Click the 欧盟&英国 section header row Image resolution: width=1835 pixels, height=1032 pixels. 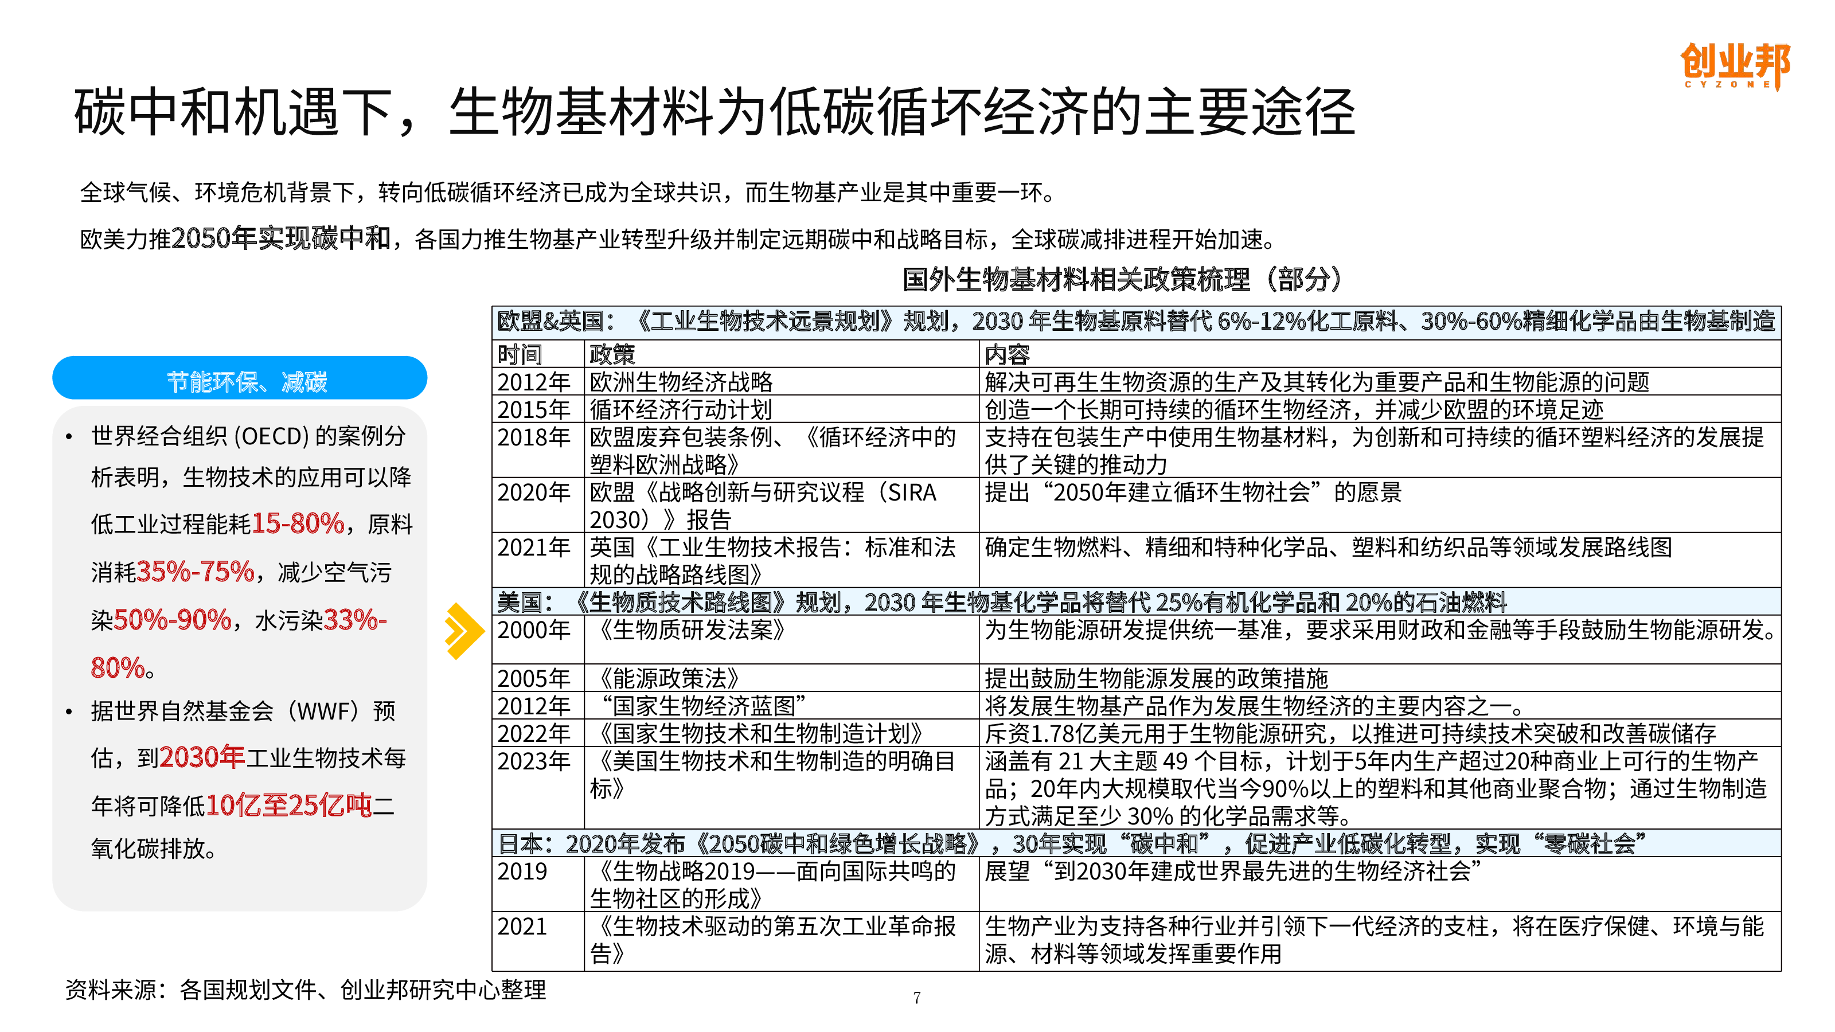[1136, 323]
